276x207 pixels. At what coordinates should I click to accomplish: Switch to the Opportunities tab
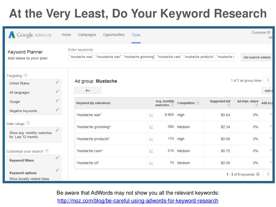click(114, 35)
